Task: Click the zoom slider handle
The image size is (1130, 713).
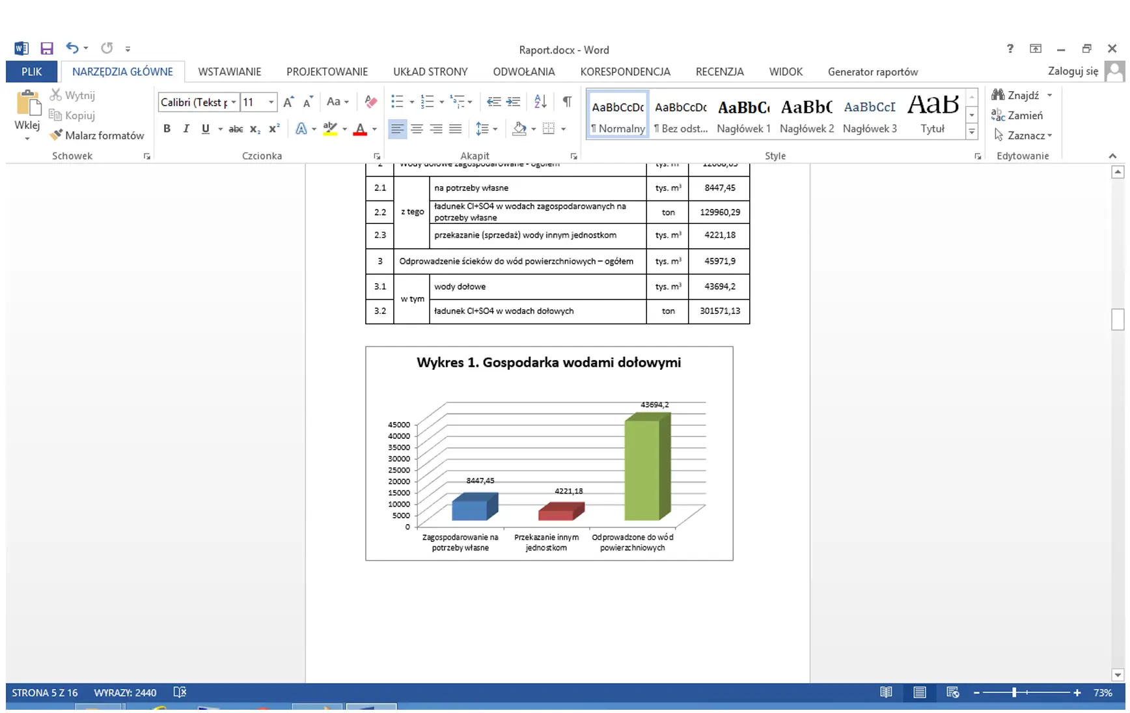Action: [x=1013, y=692]
